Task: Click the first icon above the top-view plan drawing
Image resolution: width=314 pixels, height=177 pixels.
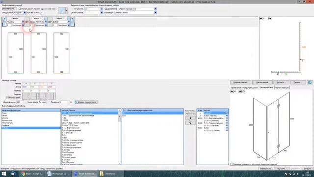Action: 261,19
